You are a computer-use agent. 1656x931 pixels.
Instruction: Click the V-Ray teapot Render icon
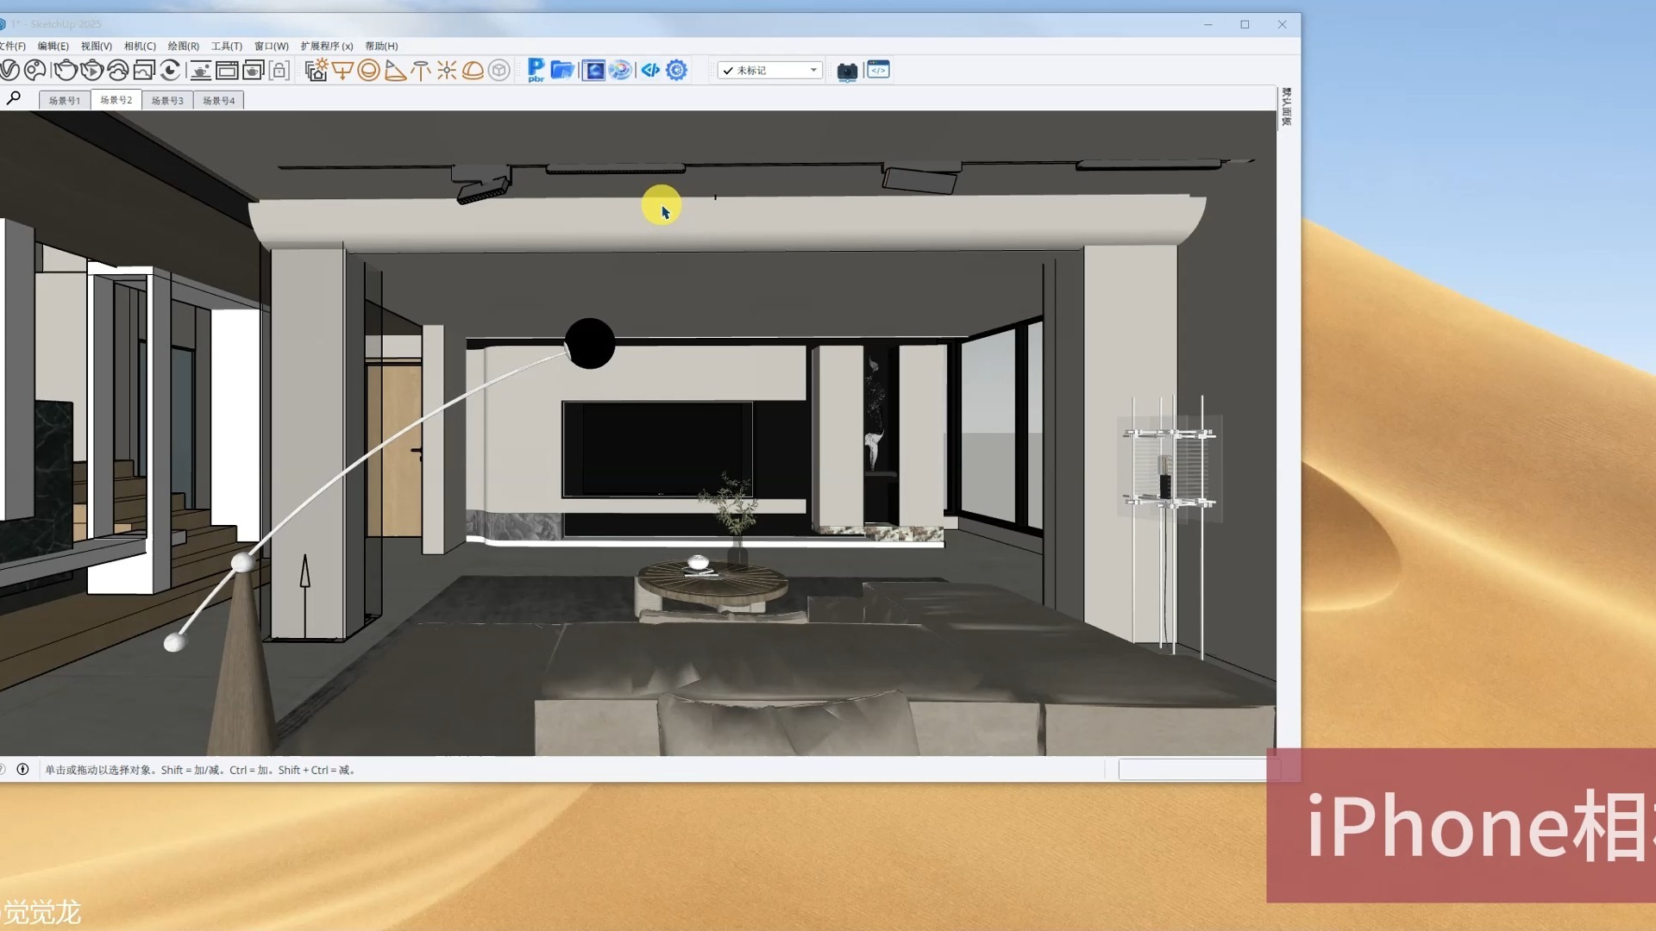(x=66, y=70)
